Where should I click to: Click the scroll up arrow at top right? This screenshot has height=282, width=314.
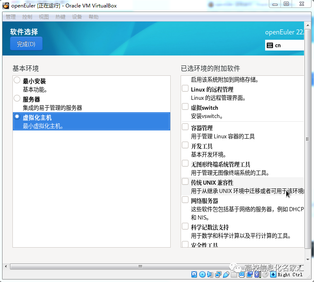coord(308,25)
